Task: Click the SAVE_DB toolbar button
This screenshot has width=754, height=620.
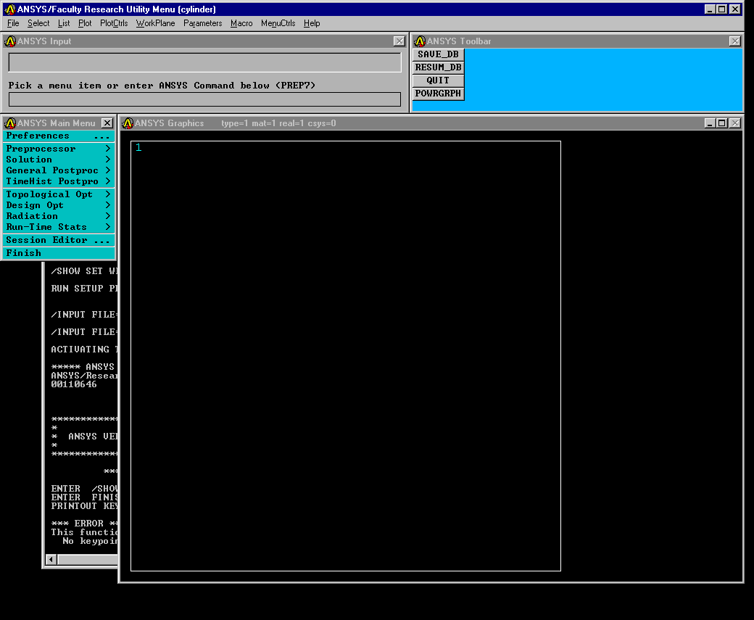Action: pyautogui.click(x=438, y=54)
